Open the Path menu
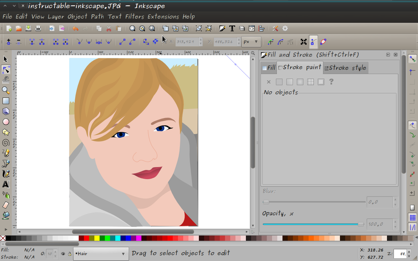 (97, 17)
